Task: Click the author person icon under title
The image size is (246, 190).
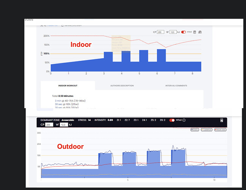Action: [42, 25]
